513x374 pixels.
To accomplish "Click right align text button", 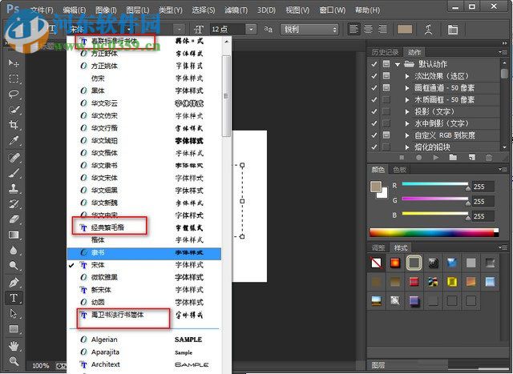I will [x=382, y=30].
